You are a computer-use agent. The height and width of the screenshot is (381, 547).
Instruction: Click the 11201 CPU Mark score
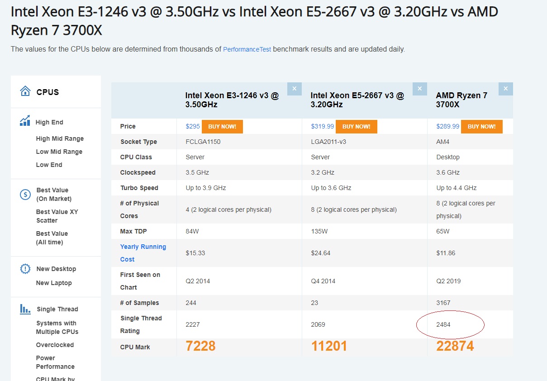(329, 346)
